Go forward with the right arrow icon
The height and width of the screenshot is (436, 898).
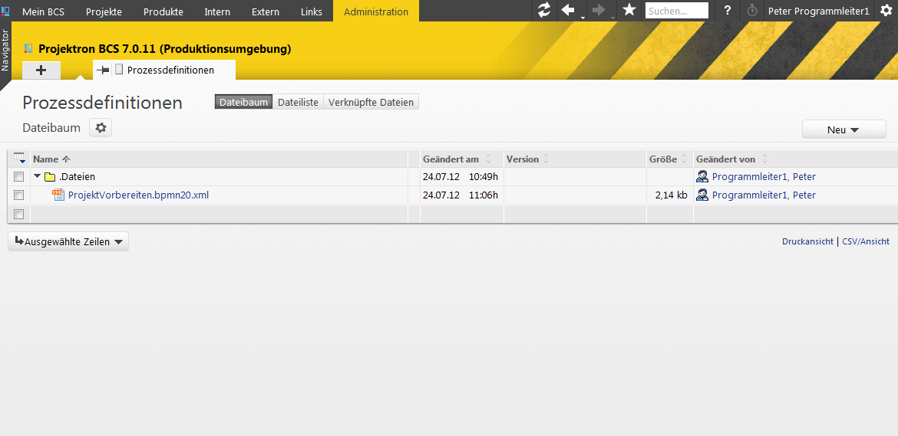(599, 10)
